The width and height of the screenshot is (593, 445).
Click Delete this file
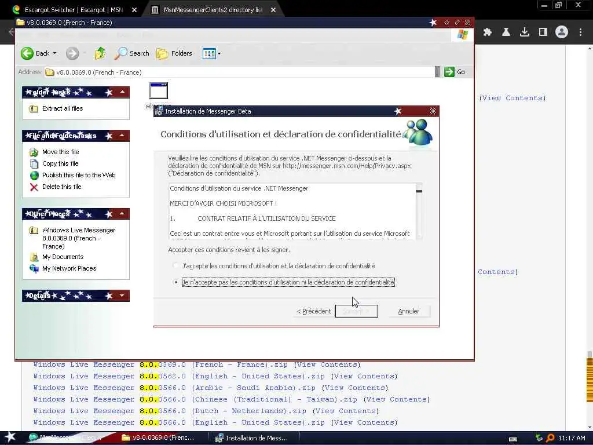(61, 187)
